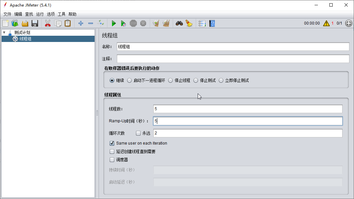Open the Templates icon
The image size is (354, 199).
(x=15, y=23)
